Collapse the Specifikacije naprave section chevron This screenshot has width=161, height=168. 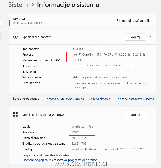(x=151, y=37)
